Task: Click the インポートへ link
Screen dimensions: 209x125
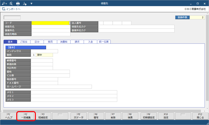Action: [x=11, y=9]
